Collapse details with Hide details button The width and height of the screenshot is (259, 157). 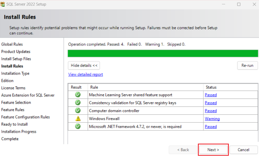coord(84,66)
